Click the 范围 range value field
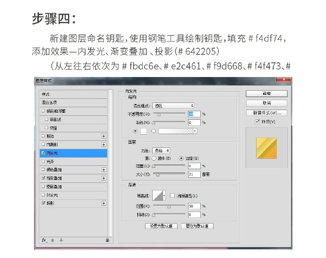 [194, 206]
